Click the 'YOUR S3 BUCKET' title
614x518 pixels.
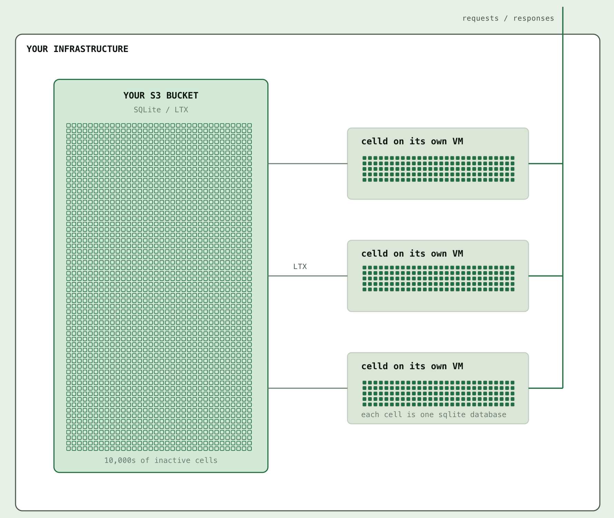(161, 95)
